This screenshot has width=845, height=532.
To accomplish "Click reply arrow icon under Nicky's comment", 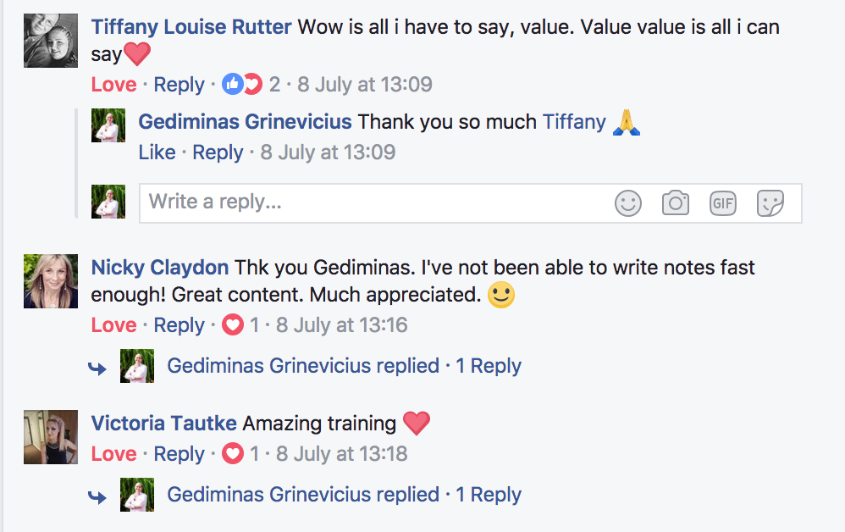I will pos(98,368).
